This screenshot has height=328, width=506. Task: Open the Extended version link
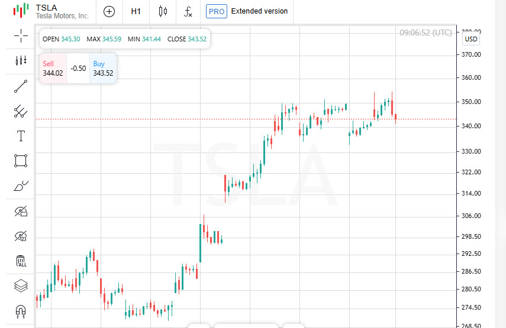click(259, 11)
